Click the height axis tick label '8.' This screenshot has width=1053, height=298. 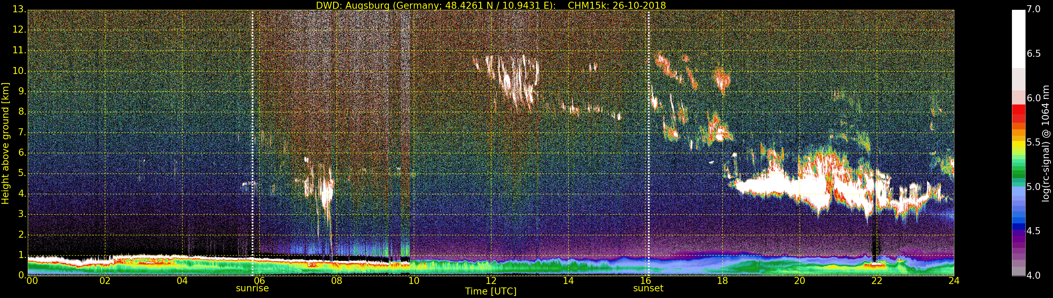click(22, 111)
